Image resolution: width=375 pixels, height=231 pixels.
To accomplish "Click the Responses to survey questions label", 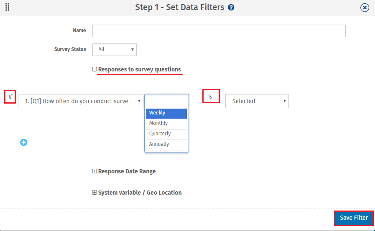I will (x=140, y=69).
